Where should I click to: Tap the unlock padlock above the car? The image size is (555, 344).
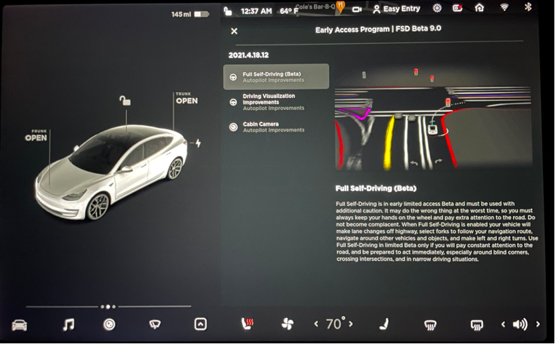coord(125,101)
